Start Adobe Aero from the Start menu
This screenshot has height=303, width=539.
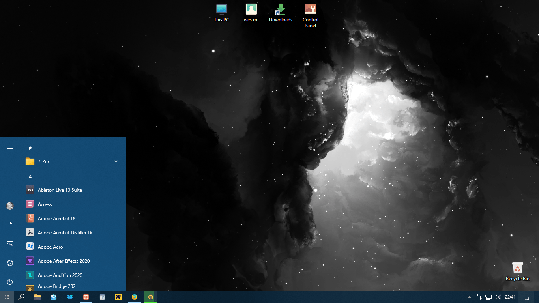50,247
